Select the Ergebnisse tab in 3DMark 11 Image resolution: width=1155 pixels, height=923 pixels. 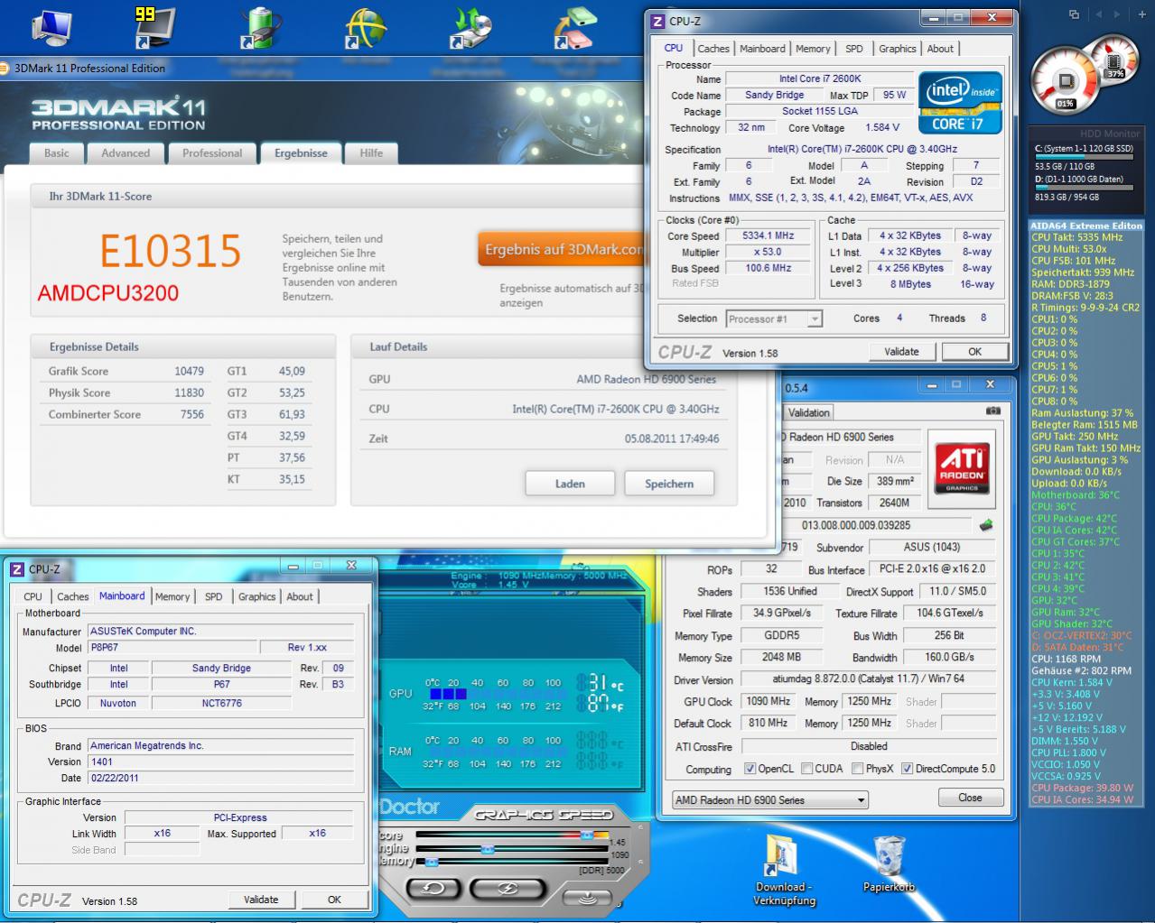pos(301,153)
